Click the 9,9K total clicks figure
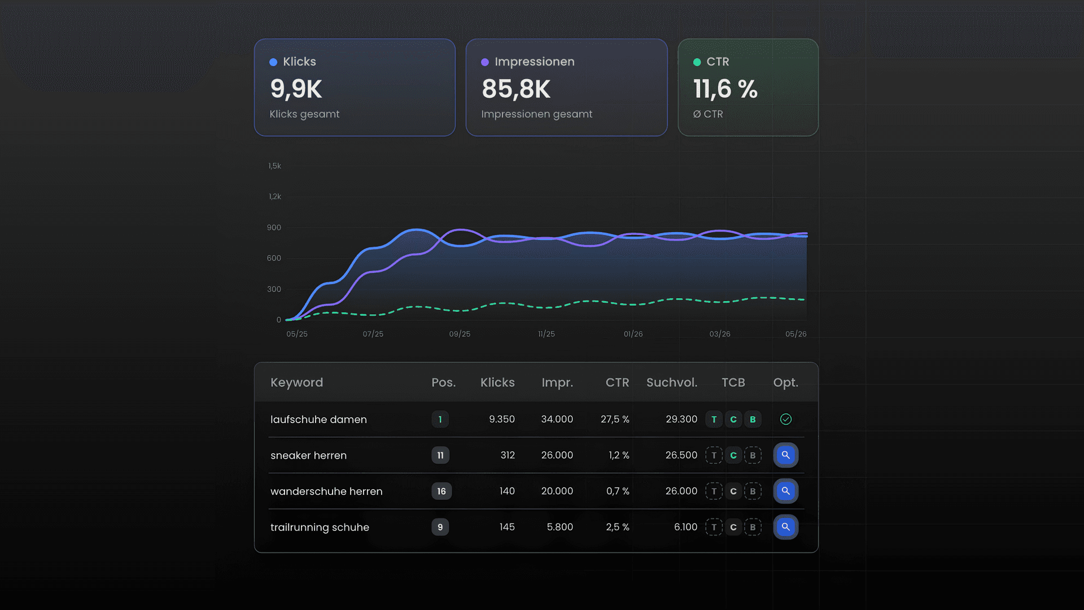The height and width of the screenshot is (610, 1084). 296,89
